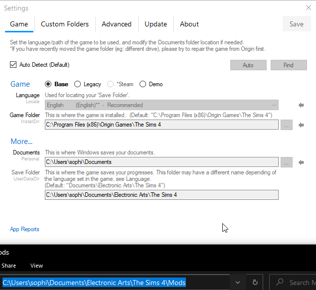316x290 pixels.
Task: Click the Save Folder path field
Action: point(161,195)
